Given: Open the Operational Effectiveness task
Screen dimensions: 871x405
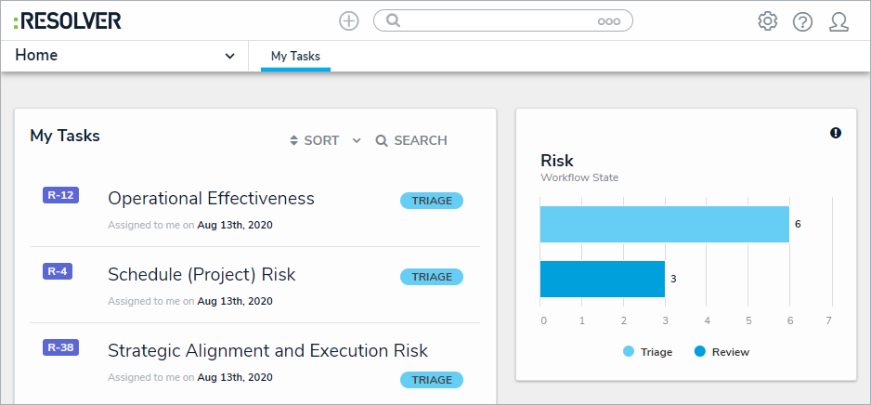Looking at the screenshot, I should 211,199.
